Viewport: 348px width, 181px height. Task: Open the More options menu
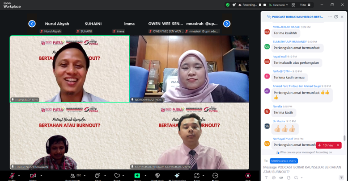coord(215,176)
